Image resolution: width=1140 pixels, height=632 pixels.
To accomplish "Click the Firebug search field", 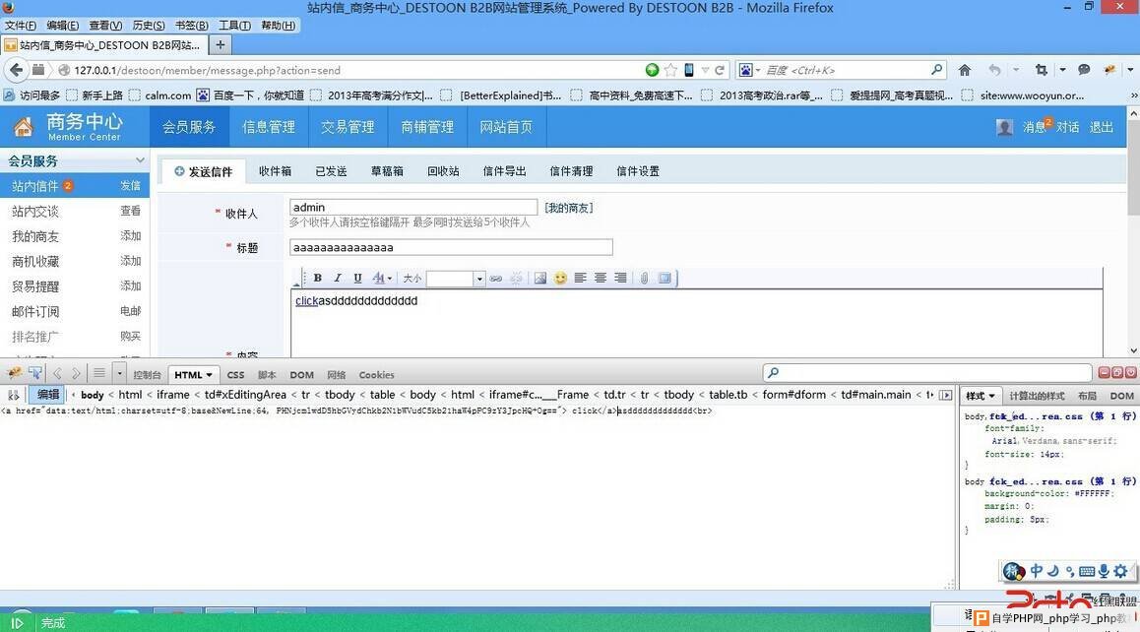I will 927,373.
